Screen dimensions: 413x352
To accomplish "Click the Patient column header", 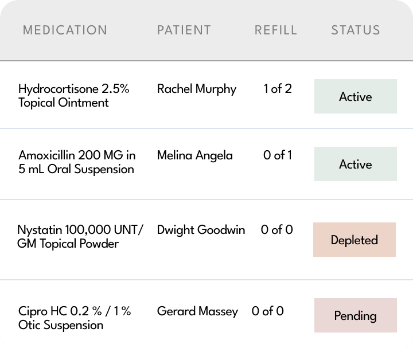I will coord(184,30).
